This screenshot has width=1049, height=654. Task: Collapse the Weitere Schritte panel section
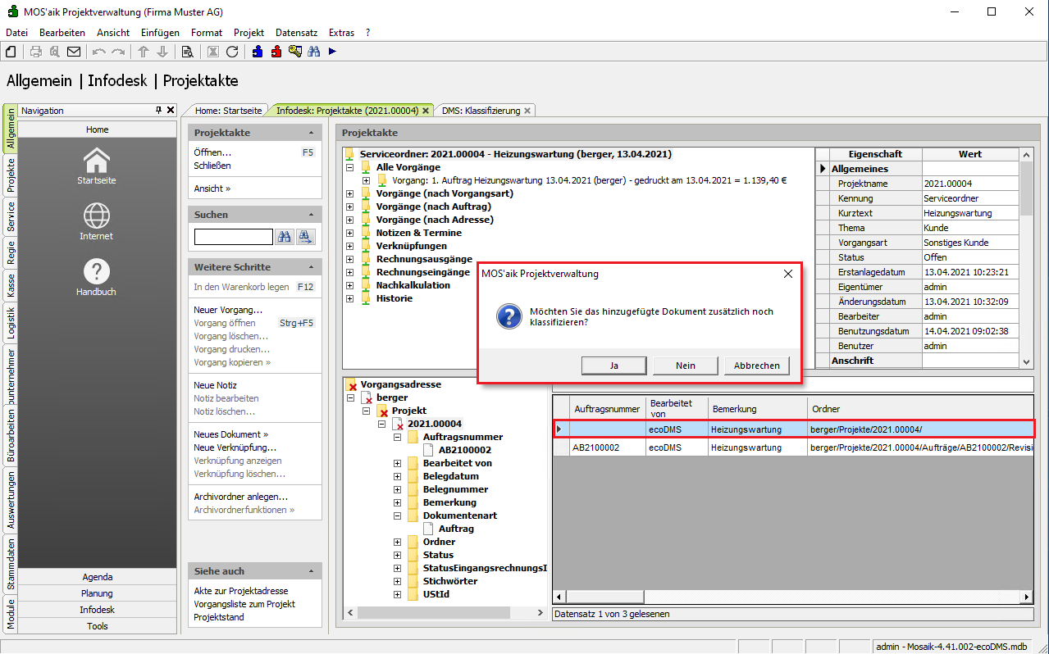click(311, 267)
